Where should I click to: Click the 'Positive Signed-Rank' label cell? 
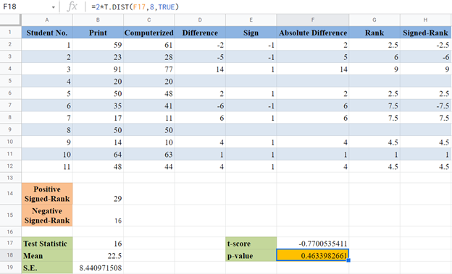[x=47, y=194]
